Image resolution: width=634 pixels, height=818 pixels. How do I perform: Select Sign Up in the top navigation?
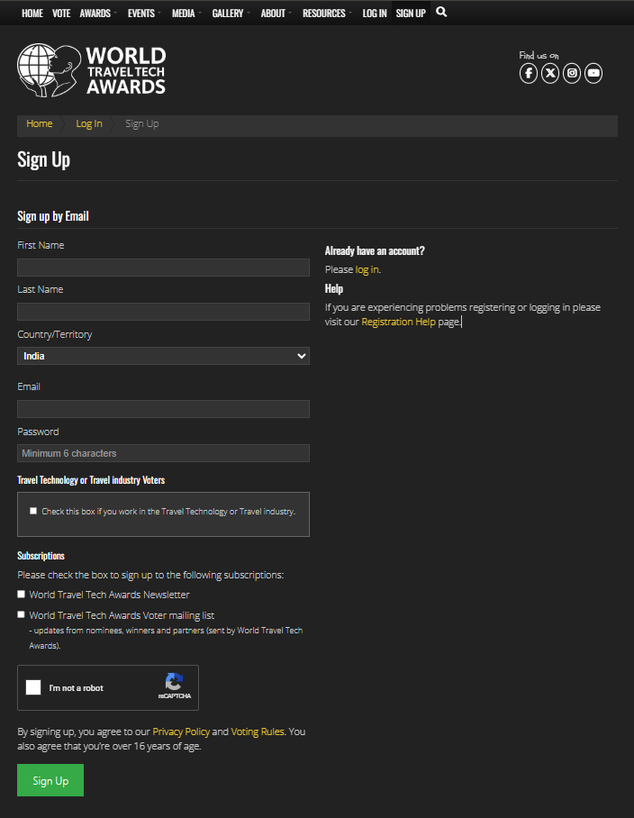pos(411,13)
